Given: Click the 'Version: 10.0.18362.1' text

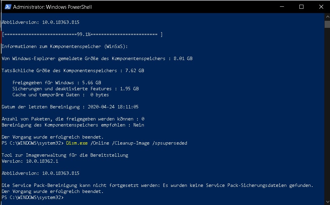Looking at the screenshot, I should (30, 161).
